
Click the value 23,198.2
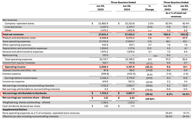pyautogui.click(x=130, y=59)
